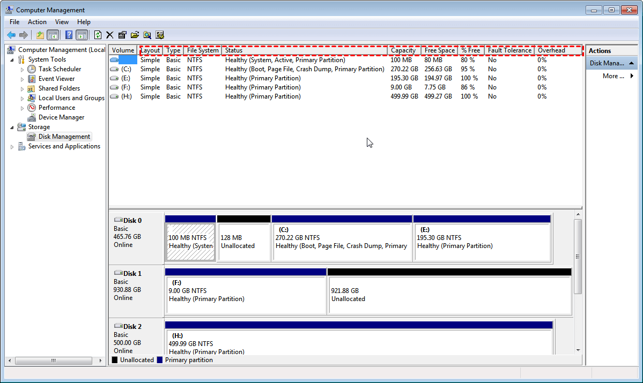Collapse the Storage tree node

point(12,127)
